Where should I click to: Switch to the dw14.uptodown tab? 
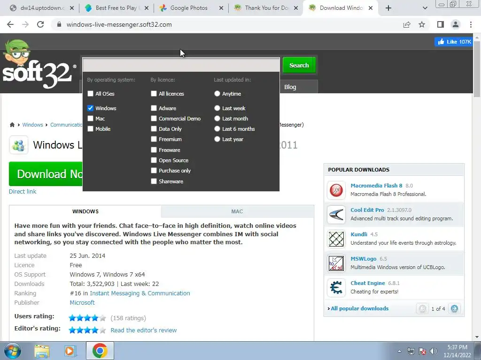click(41, 8)
